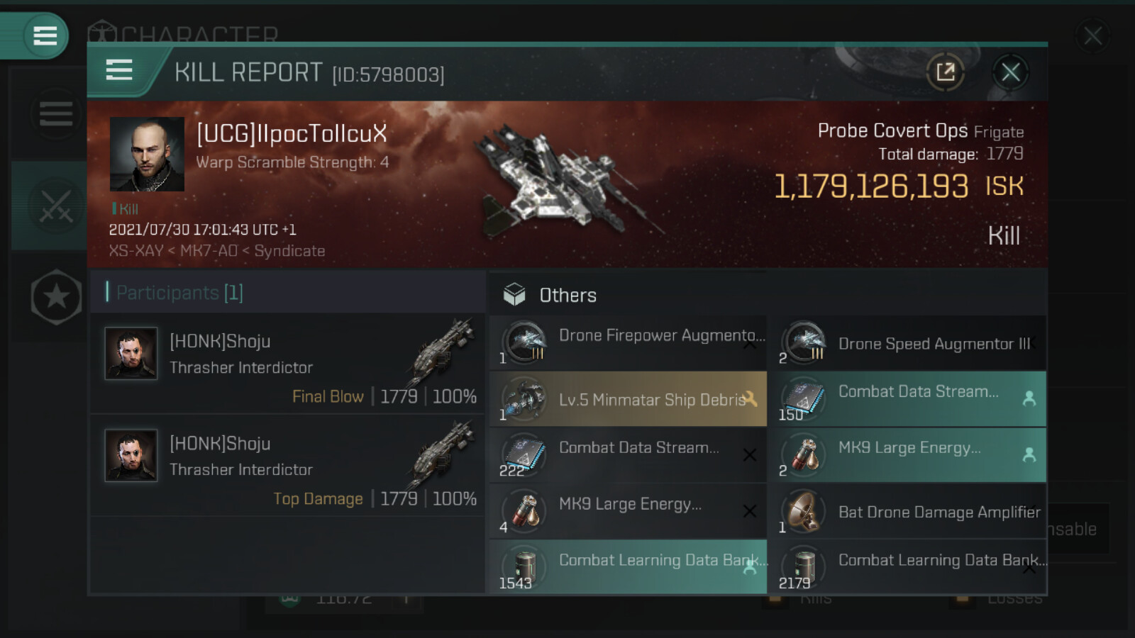Click the Drone Firepower Augmentor item
Screen dimensions: 1135x638
click(x=628, y=342)
